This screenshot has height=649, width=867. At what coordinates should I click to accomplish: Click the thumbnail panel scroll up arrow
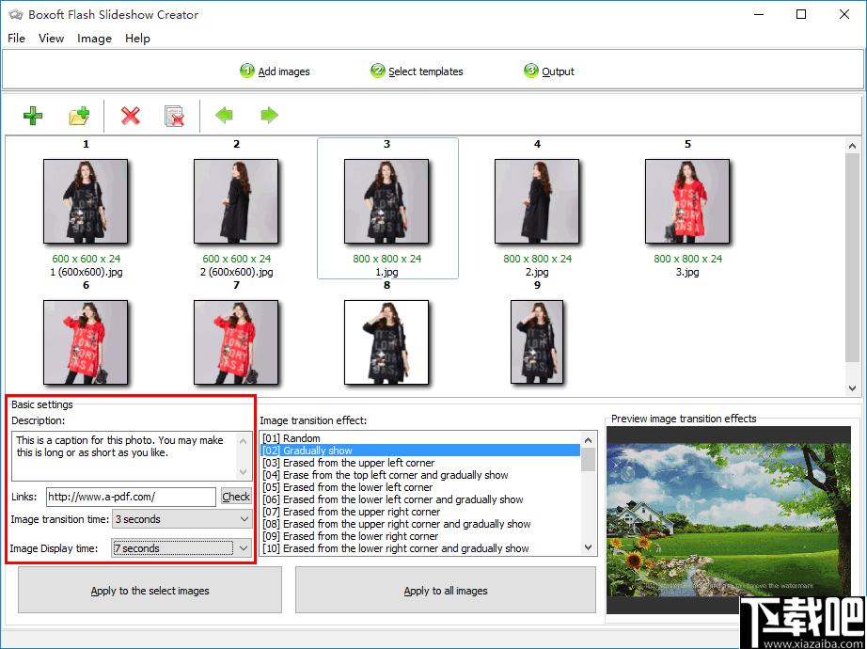[x=853, y=146]
